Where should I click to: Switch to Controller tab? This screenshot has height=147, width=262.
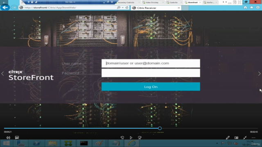pyautogui.click(x=174, y=2)
